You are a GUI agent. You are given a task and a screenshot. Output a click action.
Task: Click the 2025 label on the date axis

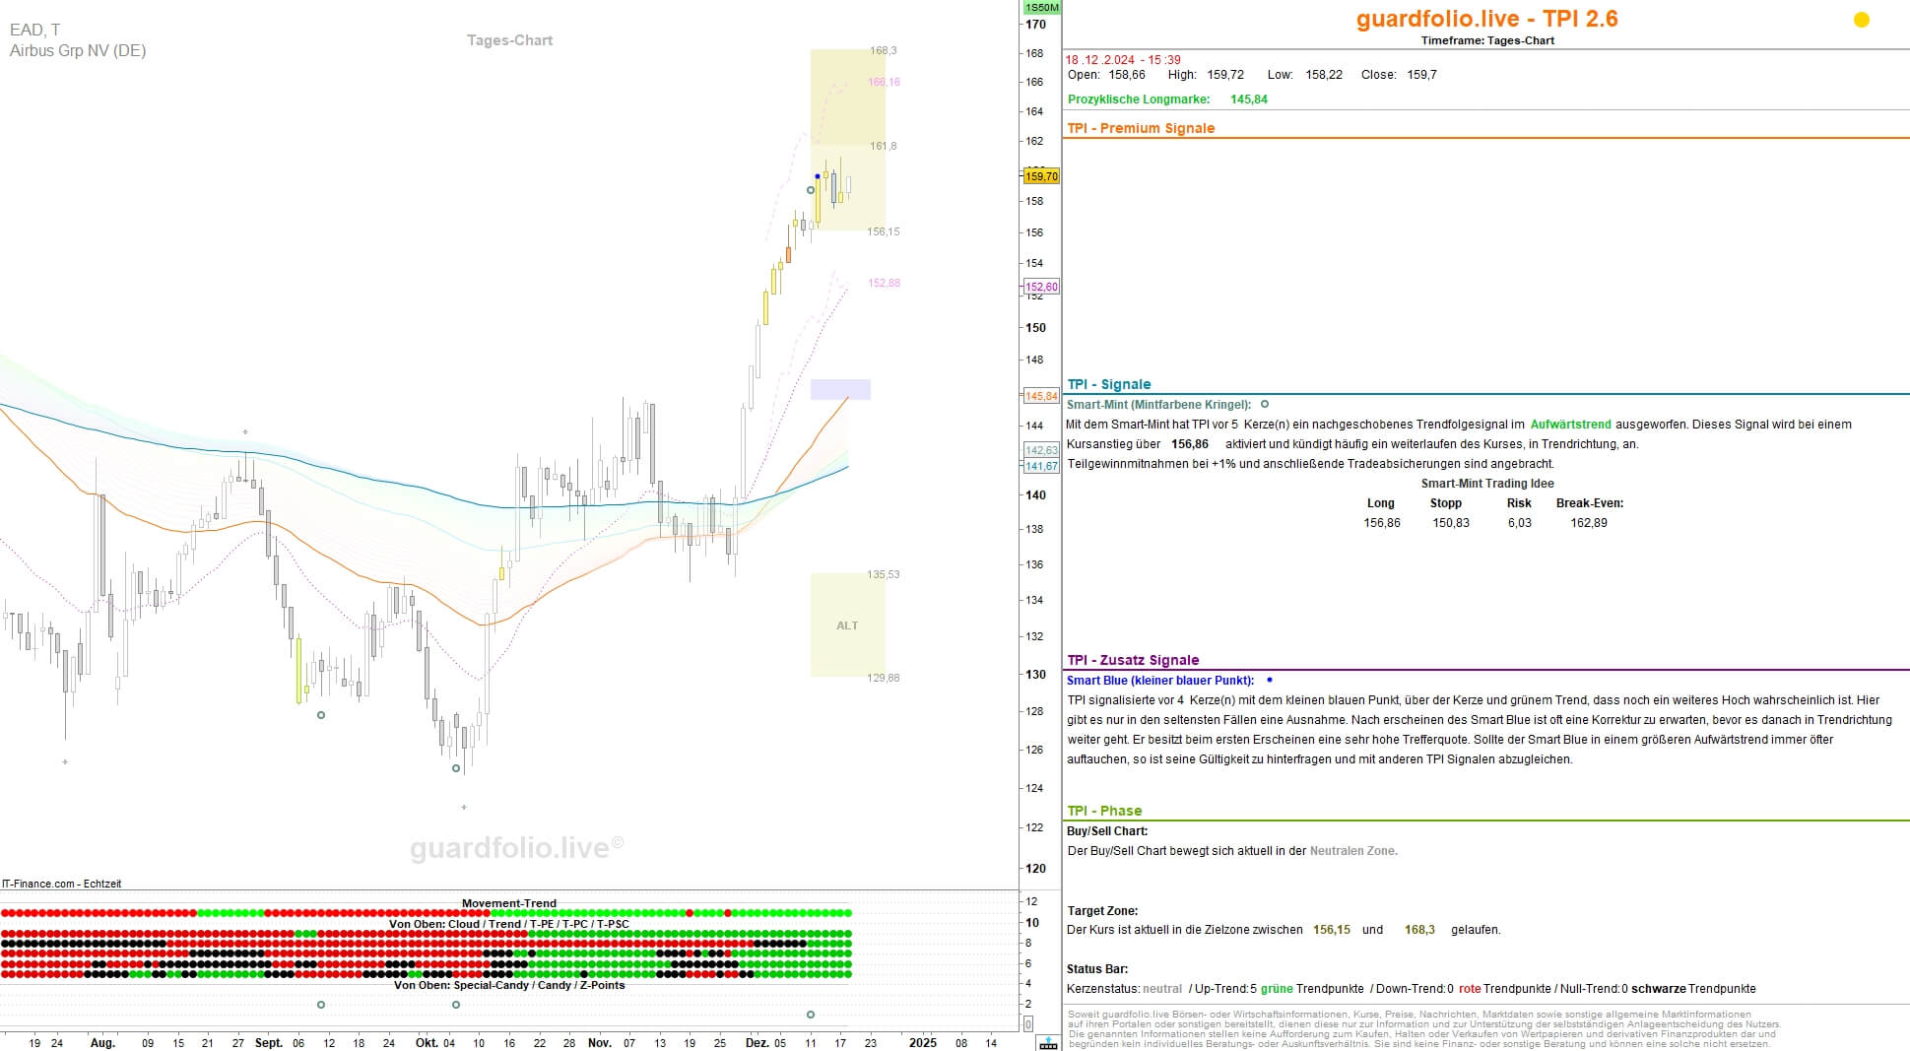(x=923, y=1042)
